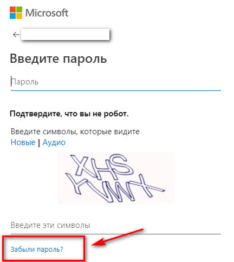
Task: Click the blue underline of password field
Action: (x=116, y=90)
